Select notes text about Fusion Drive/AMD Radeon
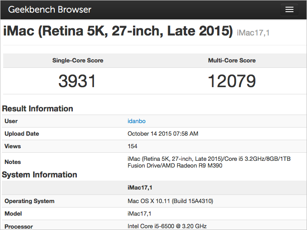 pos(209,162)
